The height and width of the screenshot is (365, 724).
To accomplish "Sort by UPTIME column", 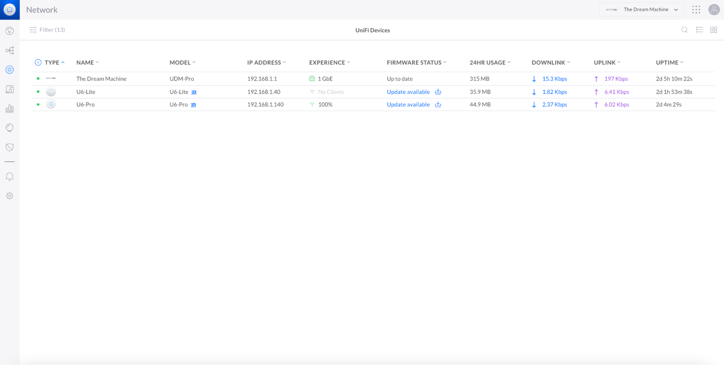I will pyautogui.click(x=670, y=62).
